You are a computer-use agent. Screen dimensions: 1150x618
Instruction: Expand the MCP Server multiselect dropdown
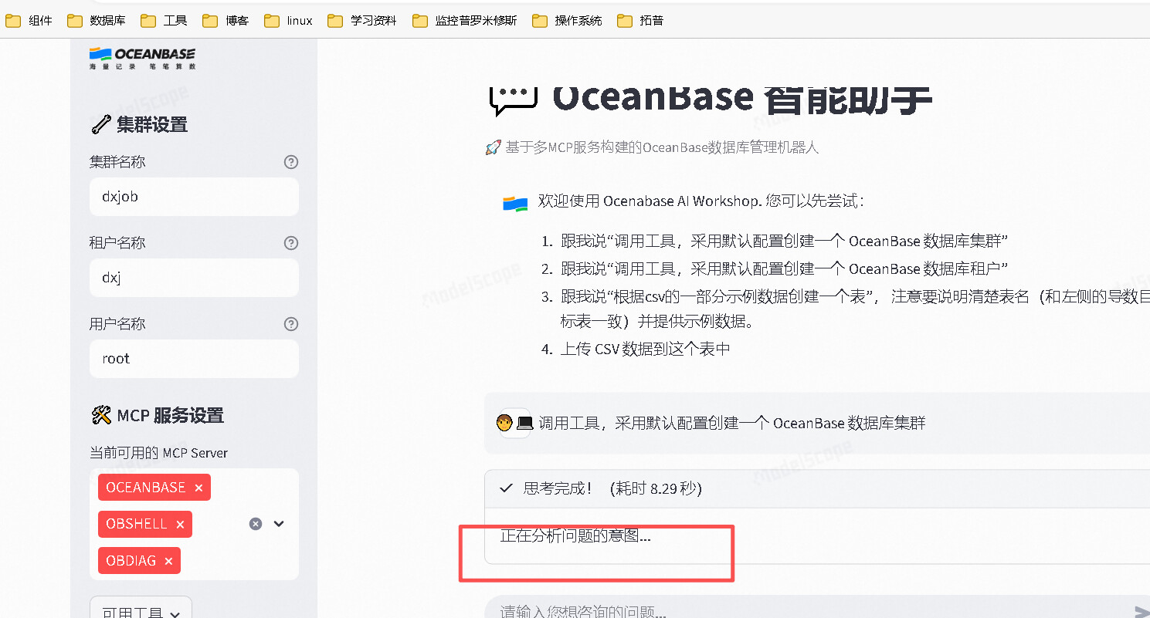coord(279,524)
